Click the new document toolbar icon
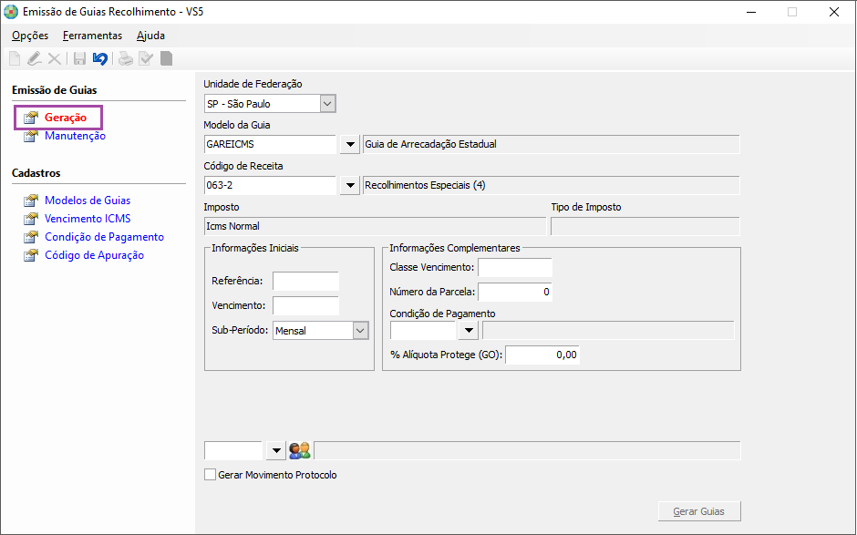Viewport: 857px width, 535px height. click(15, 58)
